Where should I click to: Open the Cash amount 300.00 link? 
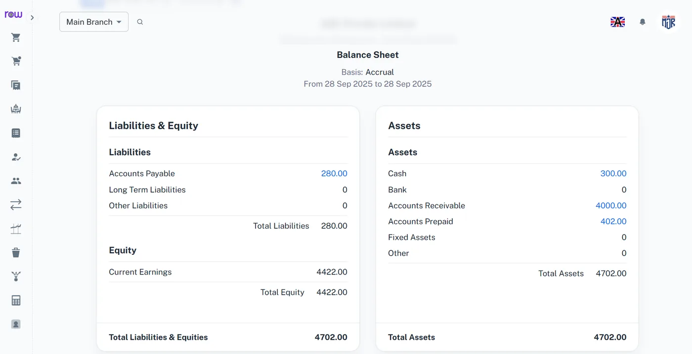(x=613, y=174)
